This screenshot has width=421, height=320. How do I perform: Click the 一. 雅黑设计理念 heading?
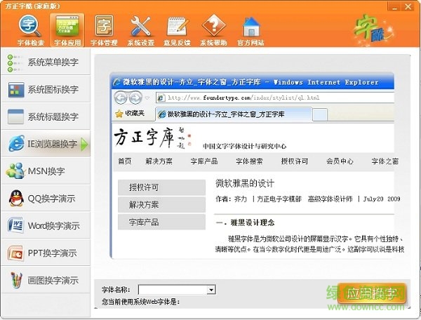click(245, 222)
